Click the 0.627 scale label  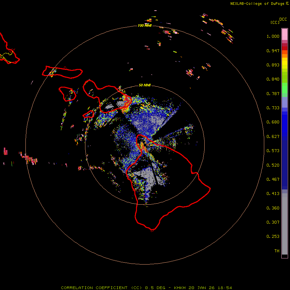tap(273, 137)
